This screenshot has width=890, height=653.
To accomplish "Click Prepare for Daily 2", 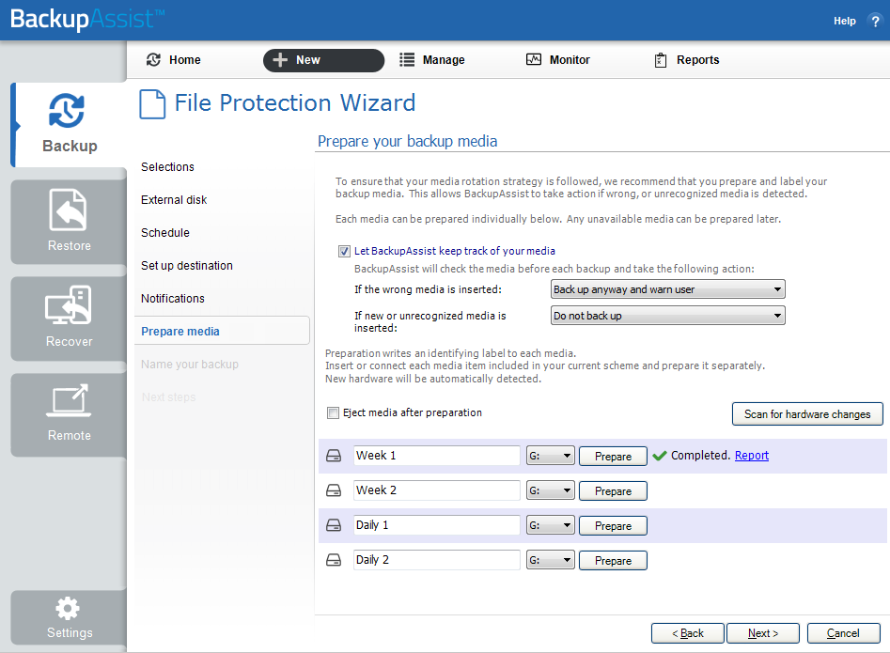I will pyautogui.click(x=613, y=561).
